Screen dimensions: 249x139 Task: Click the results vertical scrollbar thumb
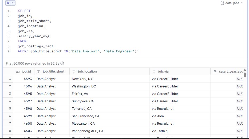(x=245, y=75)
